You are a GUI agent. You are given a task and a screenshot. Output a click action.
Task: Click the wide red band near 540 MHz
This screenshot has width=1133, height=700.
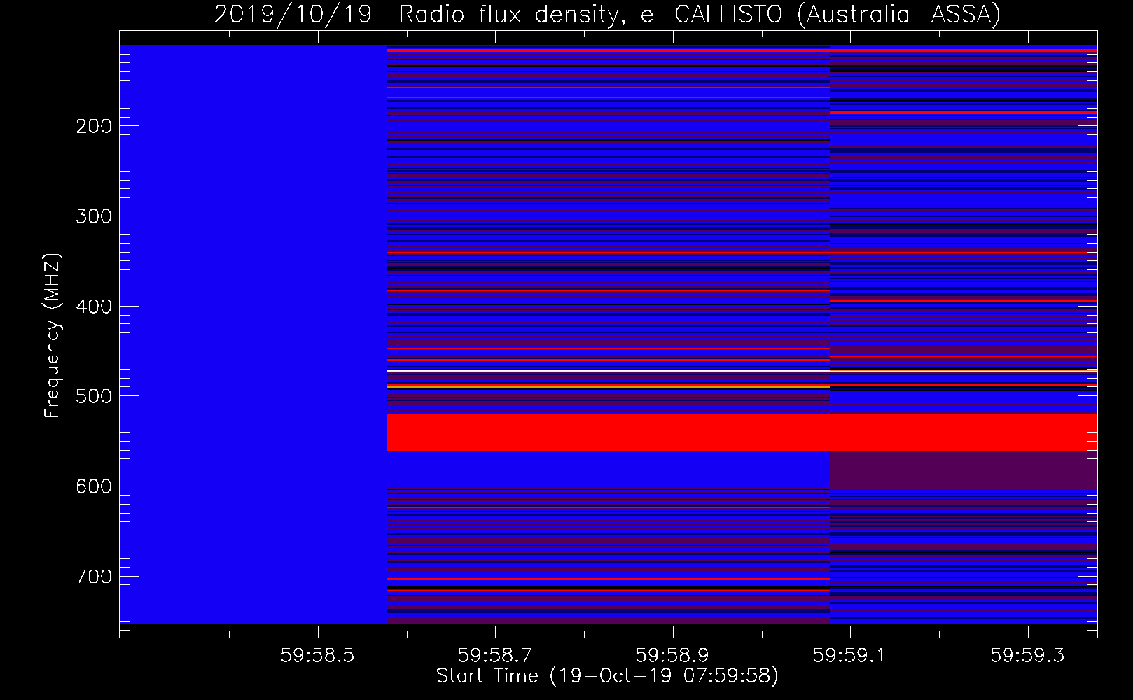(x=742, y=433)
